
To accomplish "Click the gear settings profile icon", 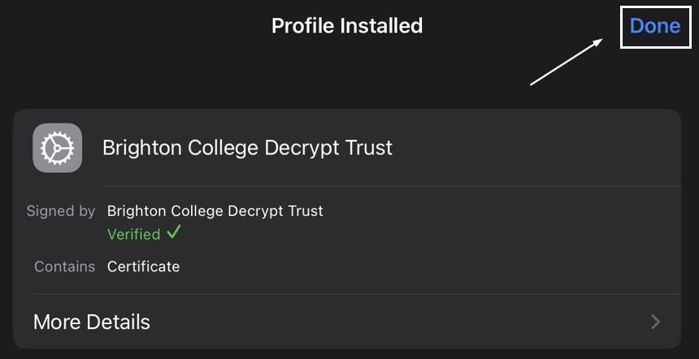I will tap(57, 148).
